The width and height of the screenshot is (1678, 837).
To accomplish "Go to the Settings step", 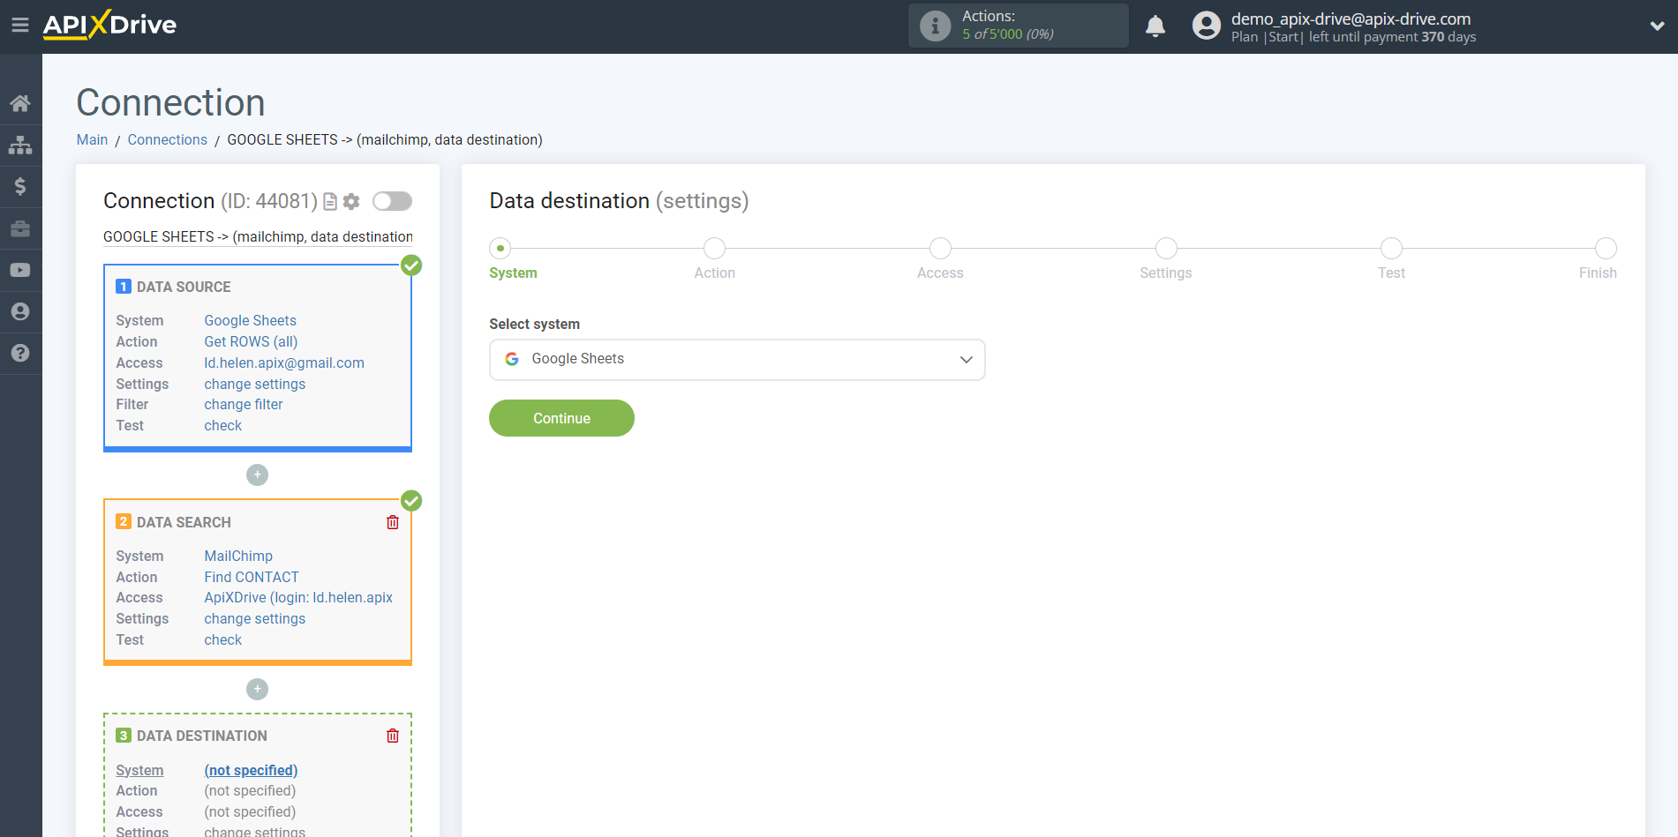I will [1166, 249].
